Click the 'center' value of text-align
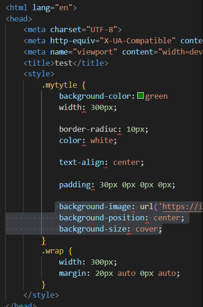This screenshot has width=203, height=307. [126, 163]
